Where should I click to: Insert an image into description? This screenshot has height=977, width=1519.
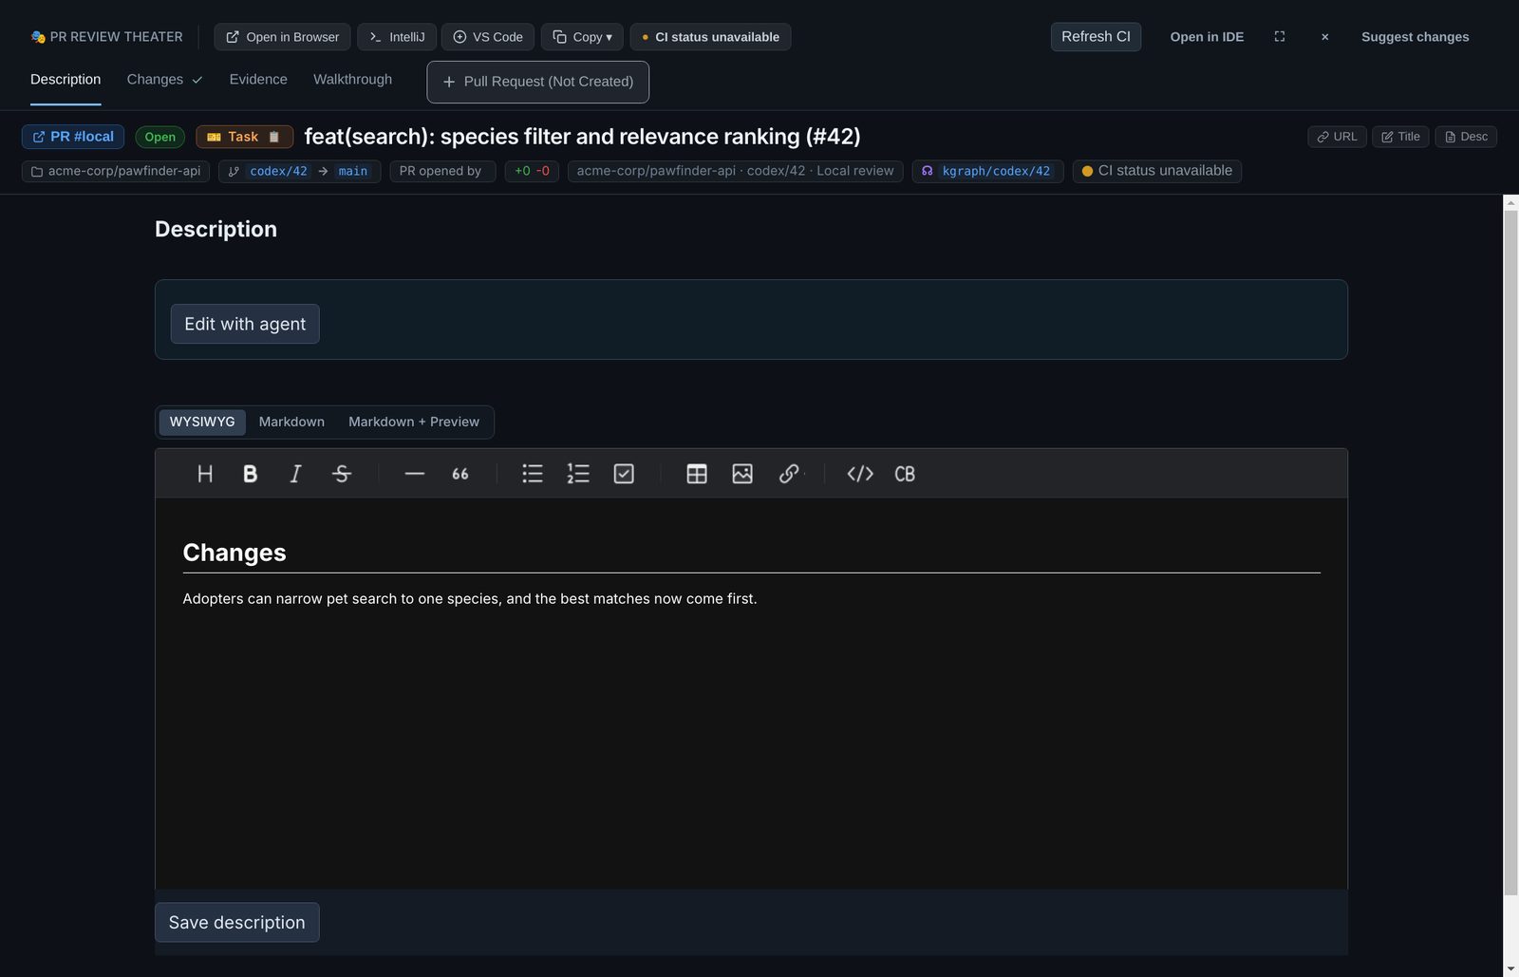coord(742,474)
